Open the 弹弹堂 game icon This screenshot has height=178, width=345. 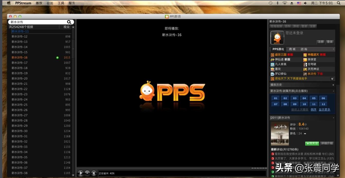tap(305, 60)
